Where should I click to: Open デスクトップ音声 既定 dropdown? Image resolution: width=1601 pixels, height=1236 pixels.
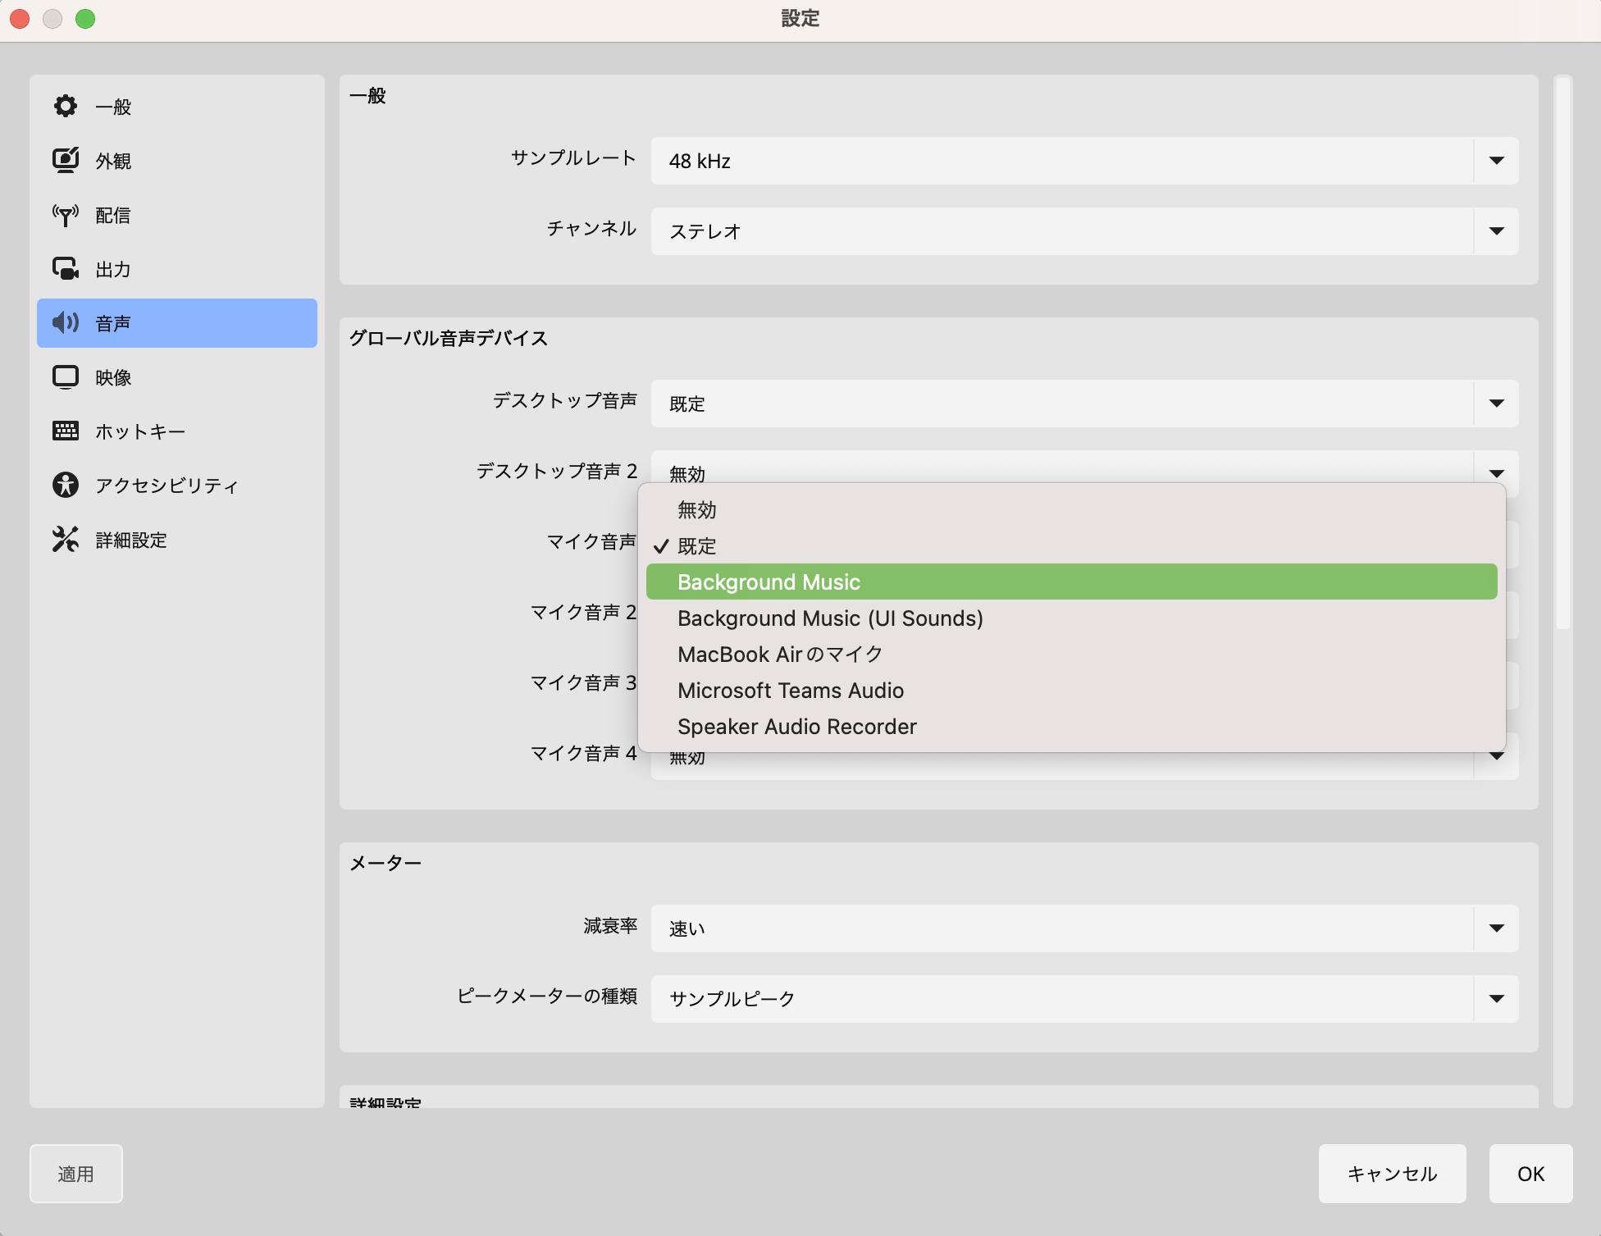tap(1085, 404)
